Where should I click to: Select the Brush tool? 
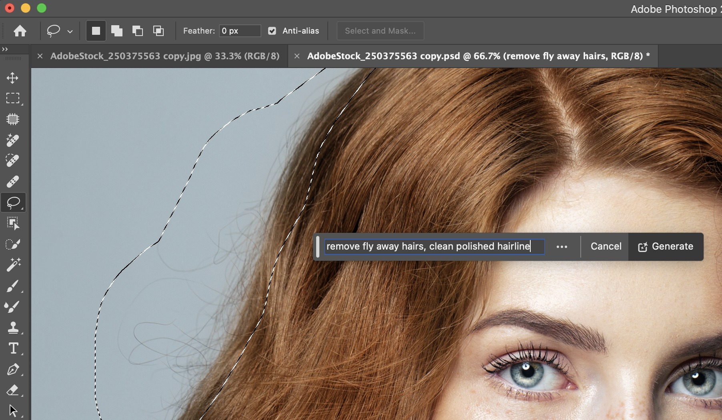click(x=12, y=286)
